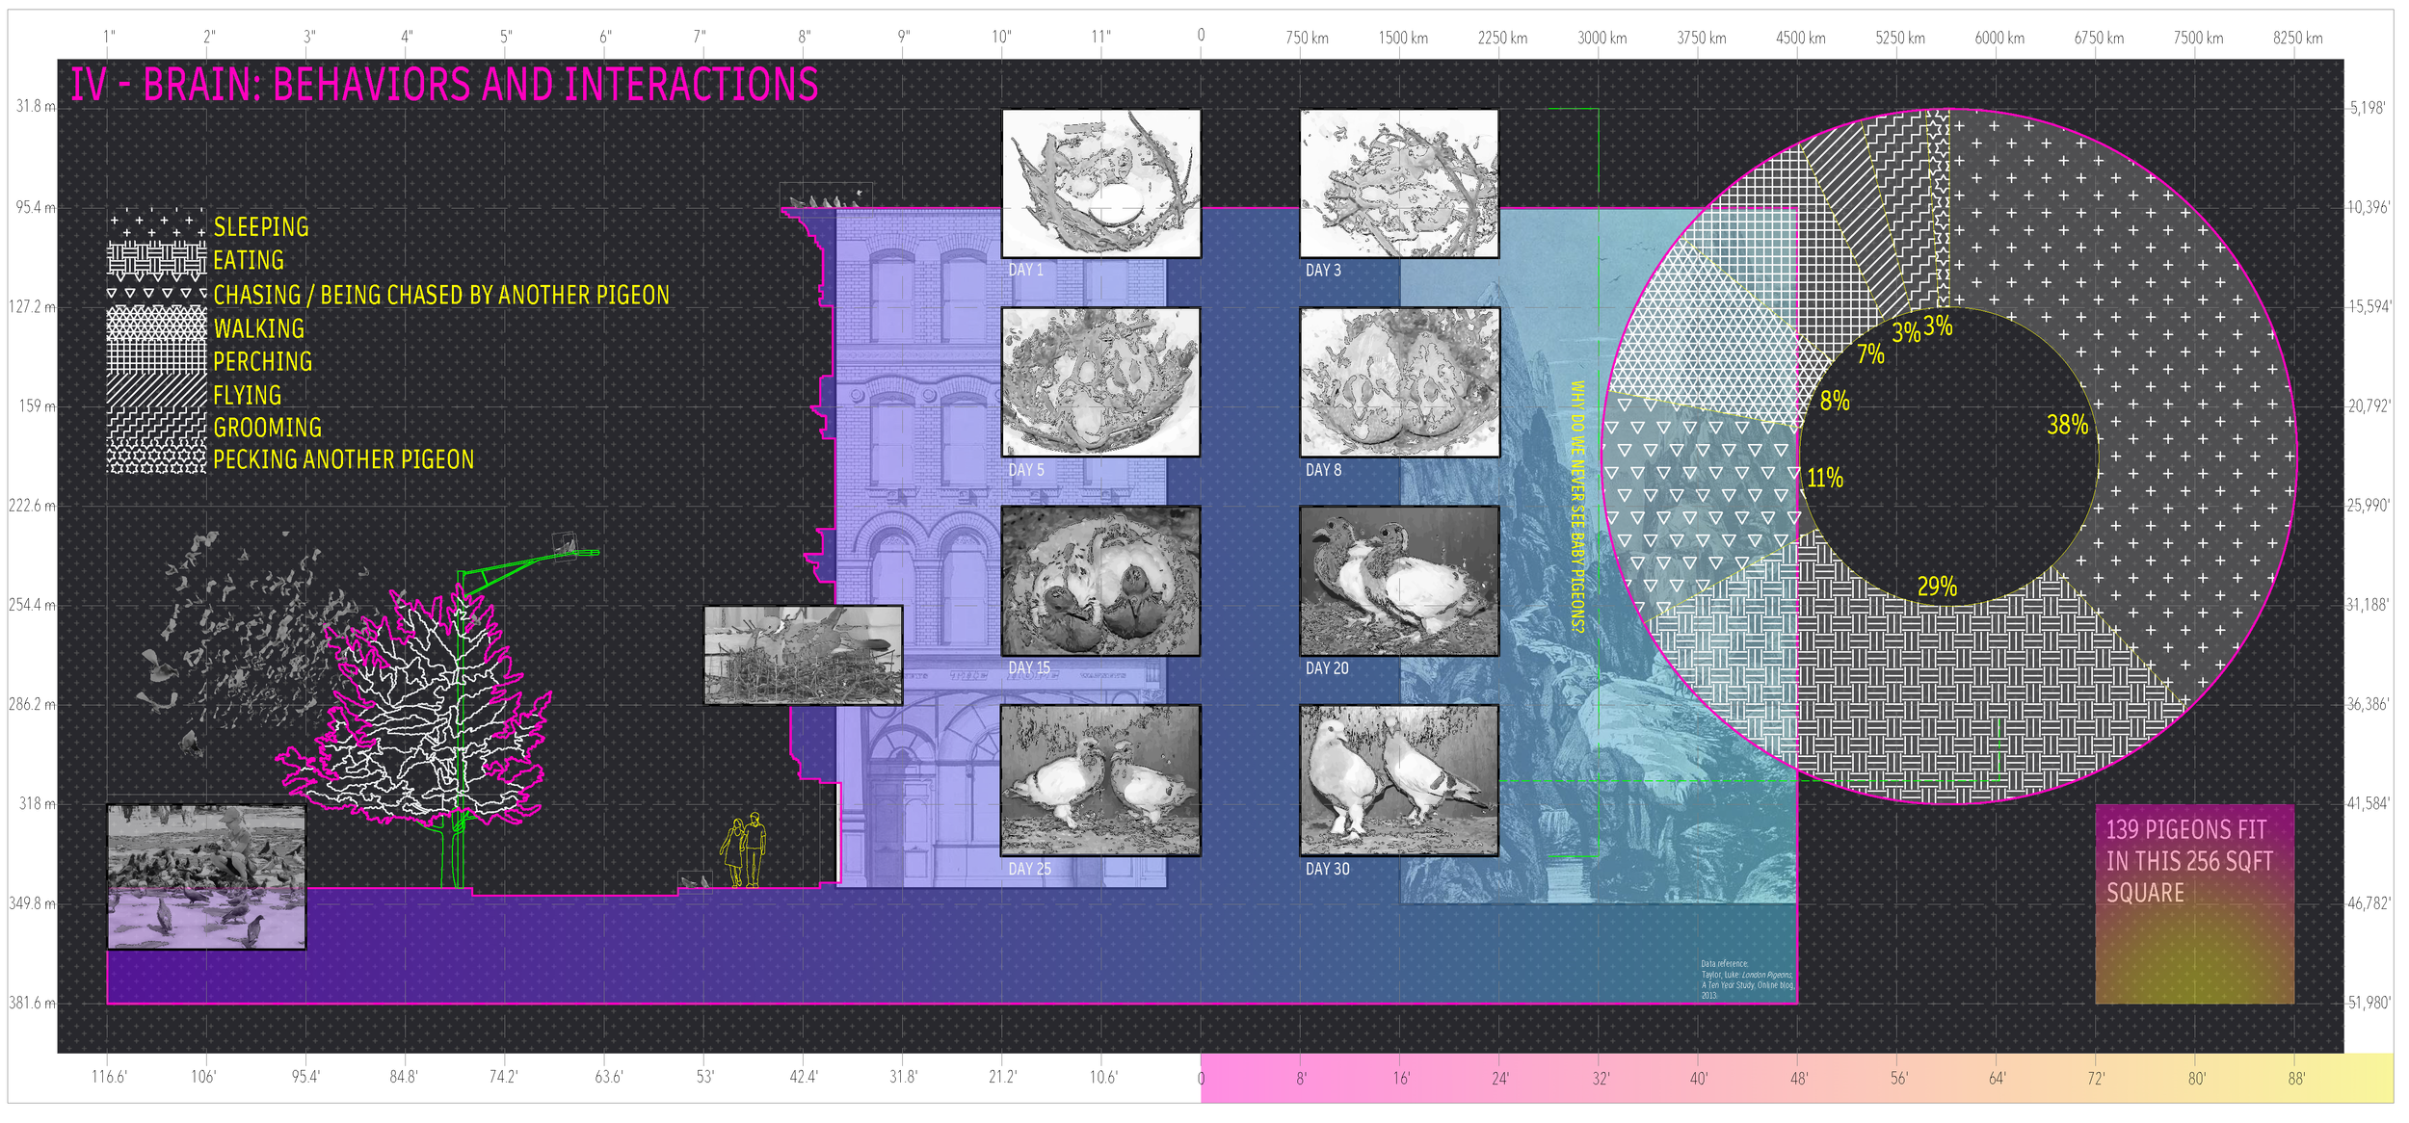
Task: Select the Day 30 pigeon photo
Action: [1399, 780]
